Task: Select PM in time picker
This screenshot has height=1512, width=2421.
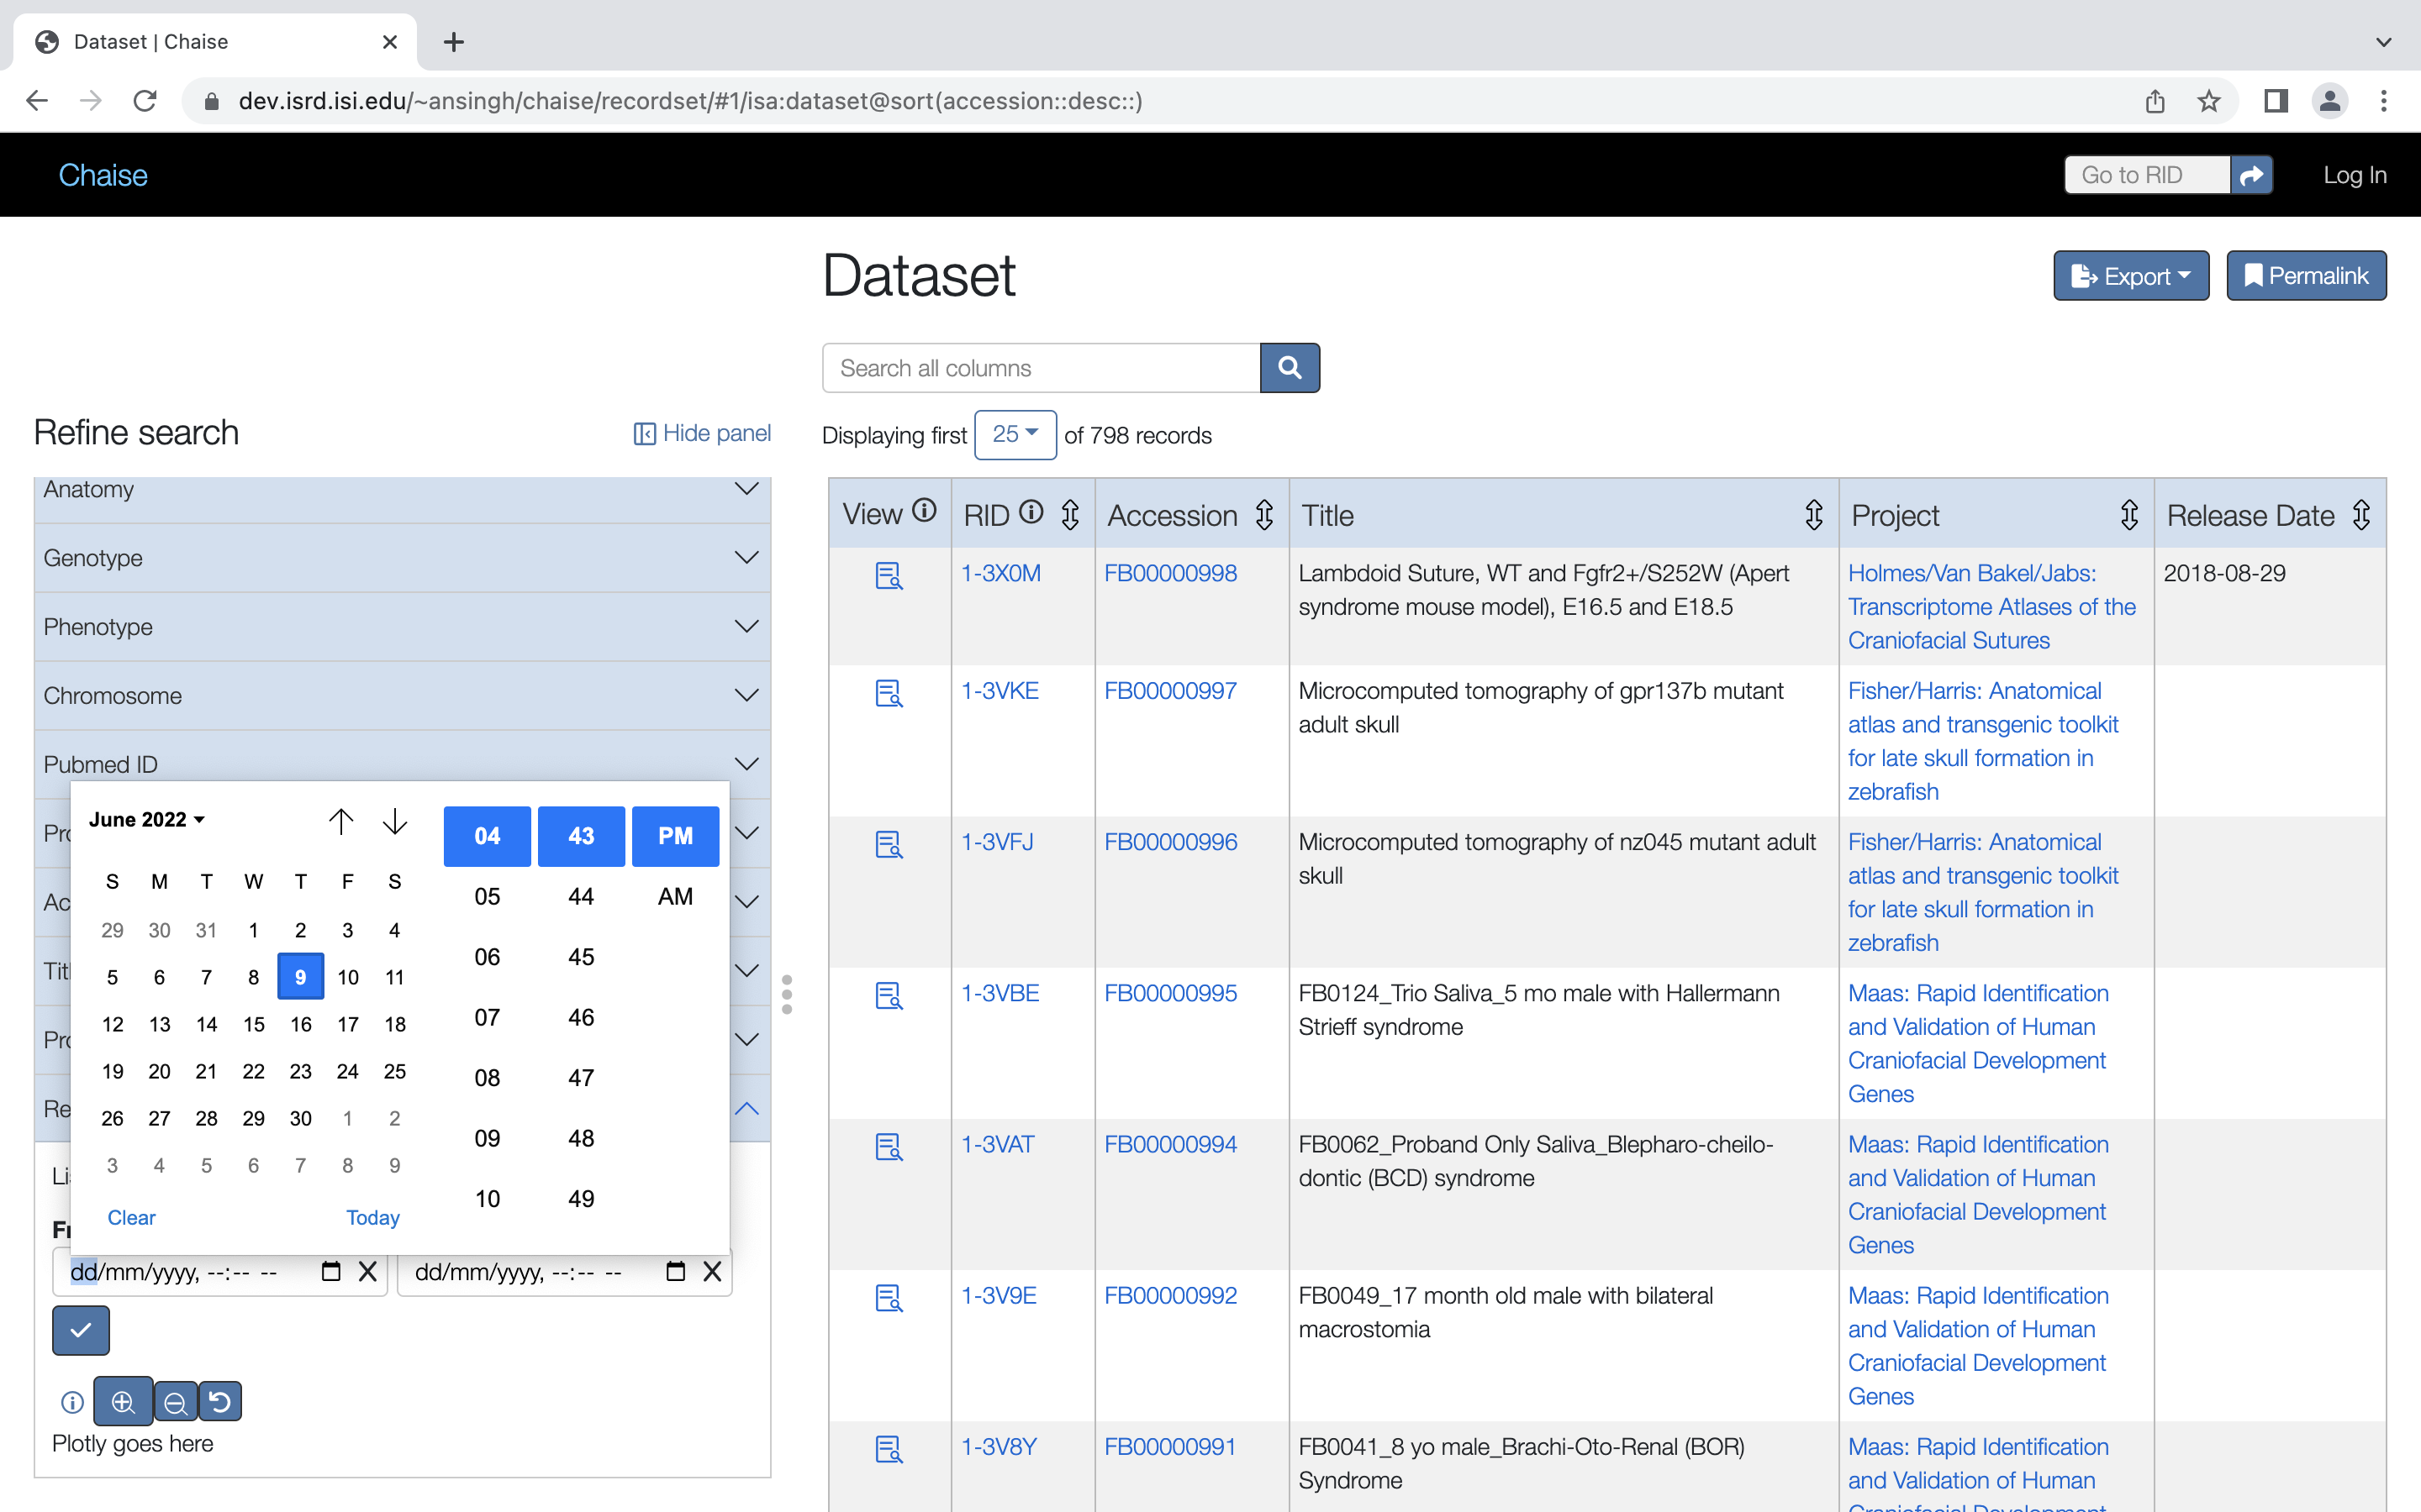Action: click(675, 836)
